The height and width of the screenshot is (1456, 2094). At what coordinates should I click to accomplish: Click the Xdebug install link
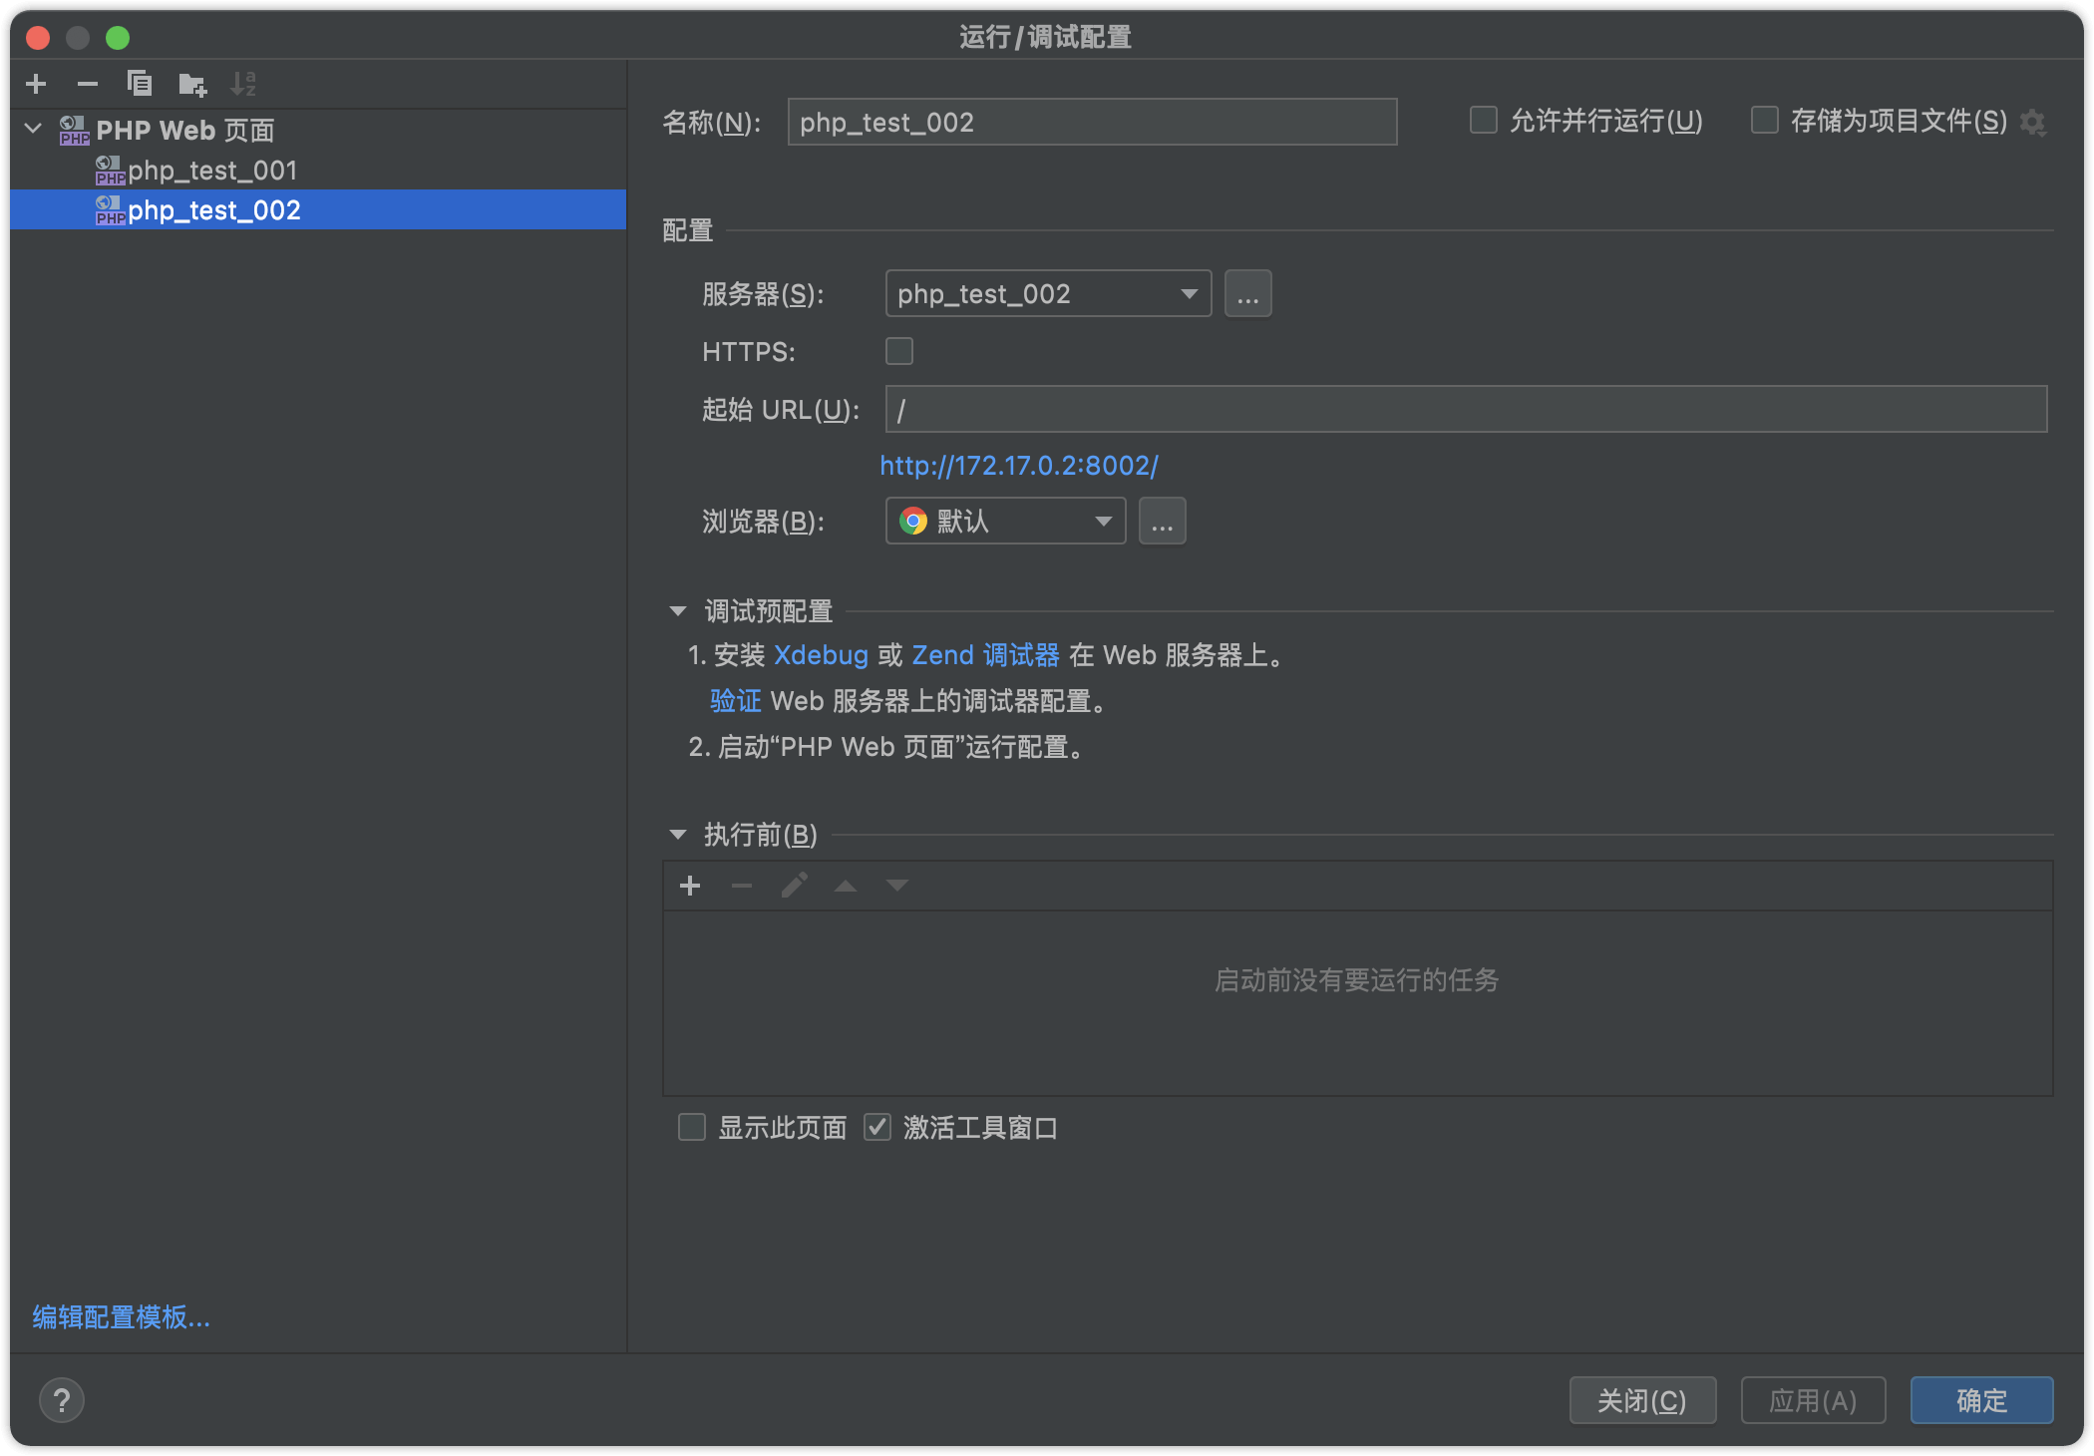(x=821, y=655)
